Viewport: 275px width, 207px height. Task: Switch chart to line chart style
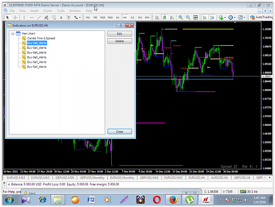[172, 17]
